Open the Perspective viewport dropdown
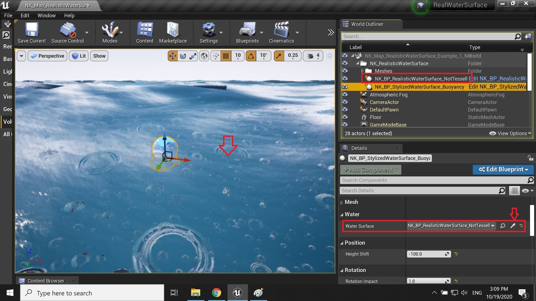 47,56
